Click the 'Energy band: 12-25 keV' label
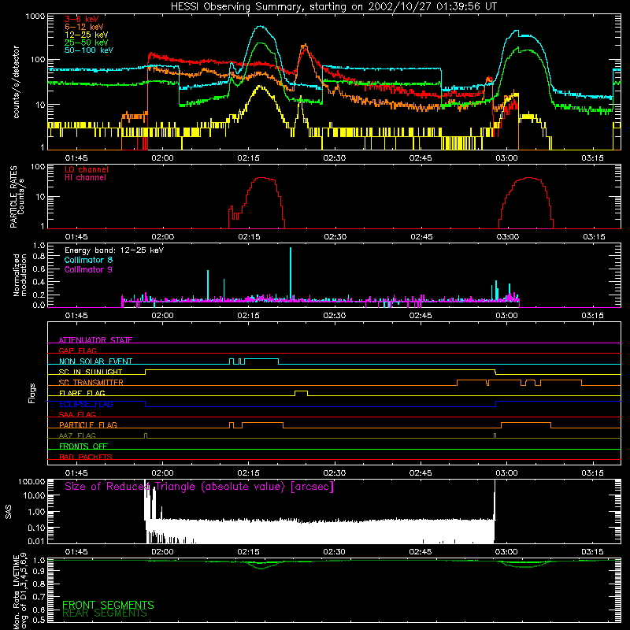The width and height of the screenshot is (630, 630). coord(114,250)
